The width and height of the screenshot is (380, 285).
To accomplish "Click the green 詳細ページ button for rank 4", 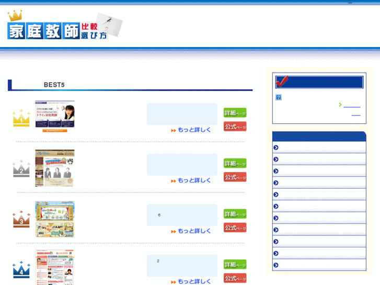I will point(235,265).
